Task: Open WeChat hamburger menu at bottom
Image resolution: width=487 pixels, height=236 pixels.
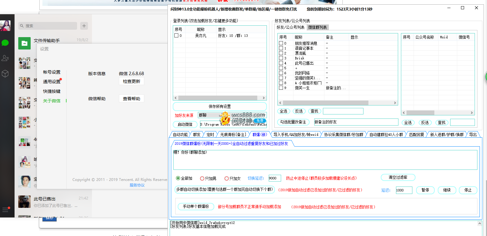Action: coord(5,210)
